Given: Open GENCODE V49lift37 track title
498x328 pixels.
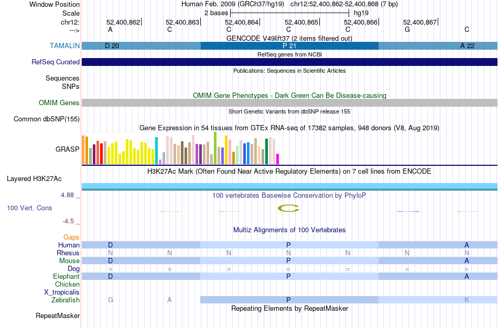Looking at the screenshot, I should (289, 38).
